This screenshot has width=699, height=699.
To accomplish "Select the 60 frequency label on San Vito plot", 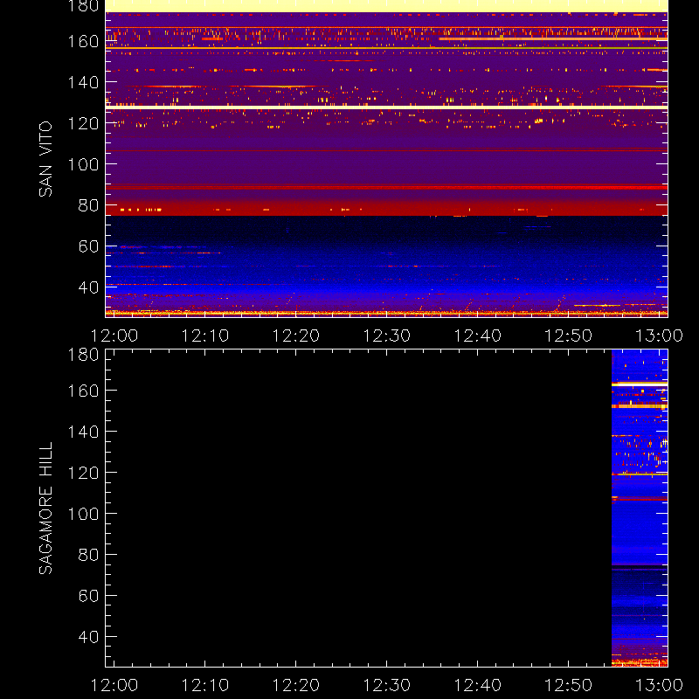I will point(88,246).
